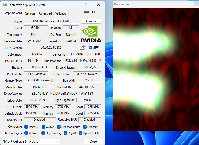This screenshot has width=199, height=145.
Task: Click the refresh arrows icon
Action: tap(93, 12)
